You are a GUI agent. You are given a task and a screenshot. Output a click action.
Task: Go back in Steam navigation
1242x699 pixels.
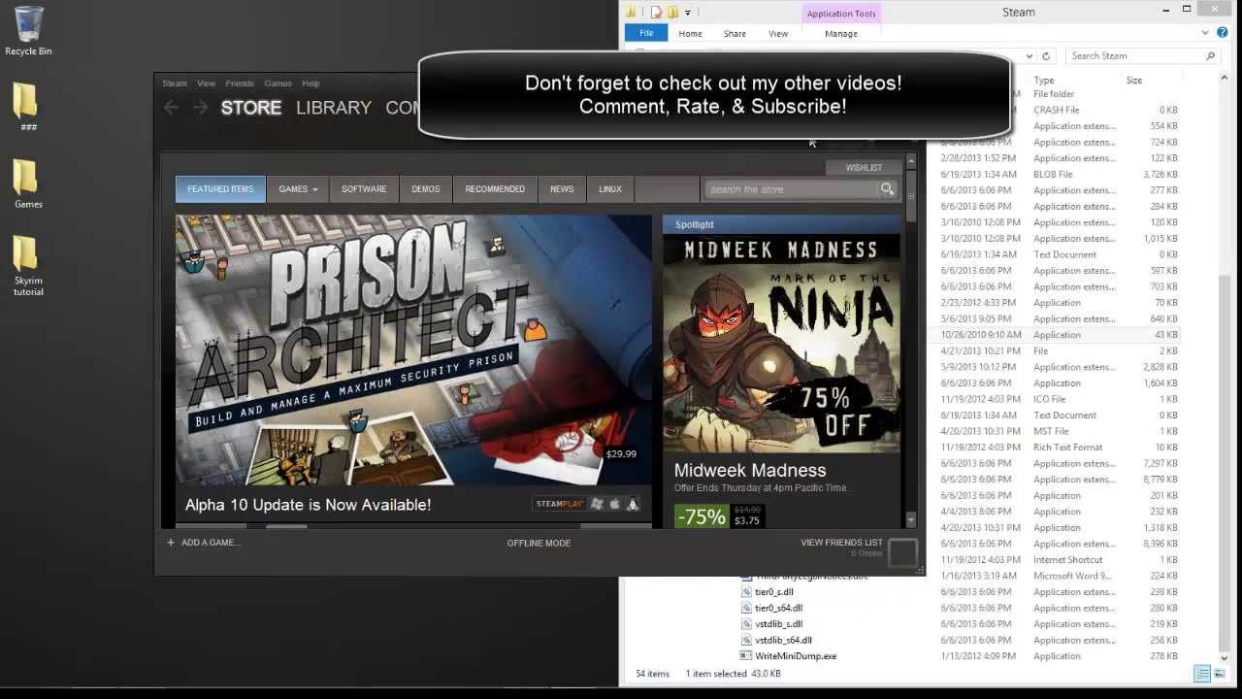pos(172,108)
